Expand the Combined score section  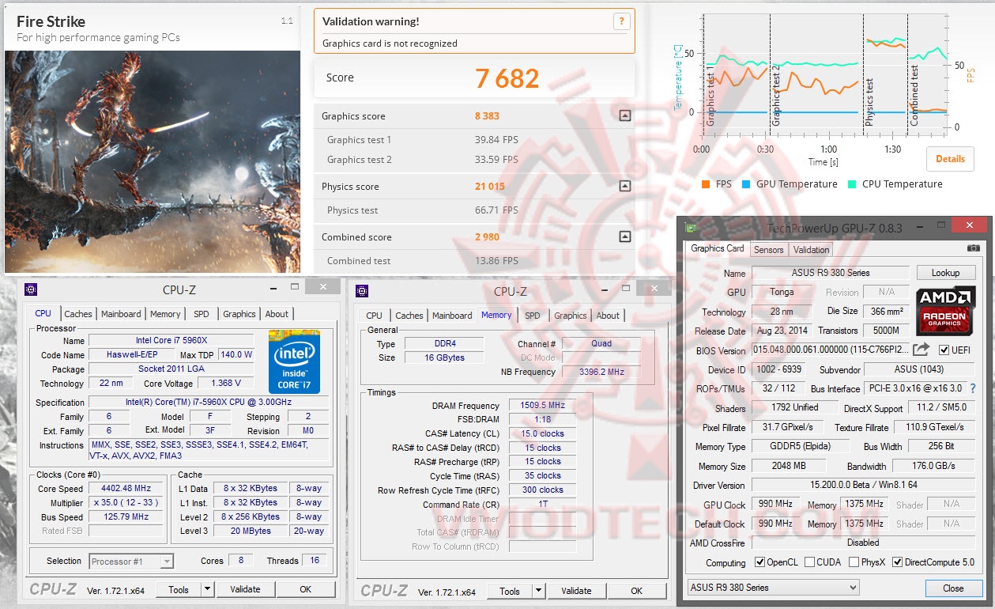pyautogui.click(x=624, y=236)
